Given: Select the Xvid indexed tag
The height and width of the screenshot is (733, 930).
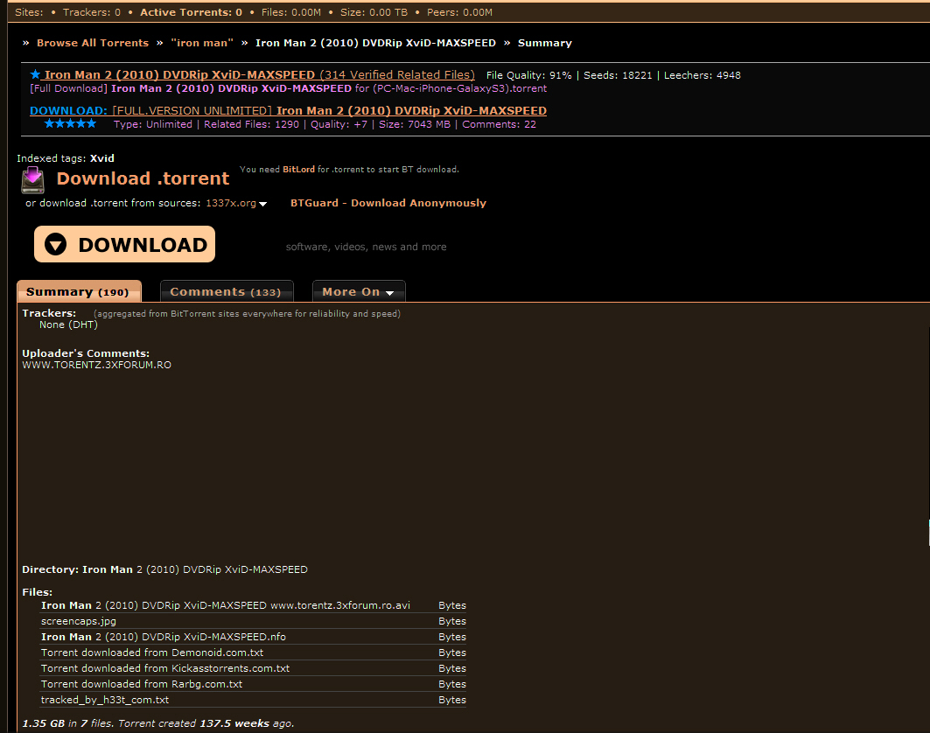Looking at the screenshot, I should 102,158.
